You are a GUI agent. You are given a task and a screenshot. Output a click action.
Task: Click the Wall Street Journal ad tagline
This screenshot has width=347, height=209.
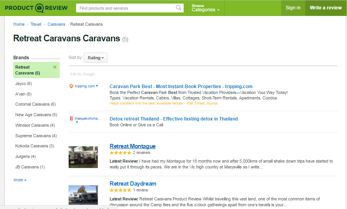coord(163,103)
